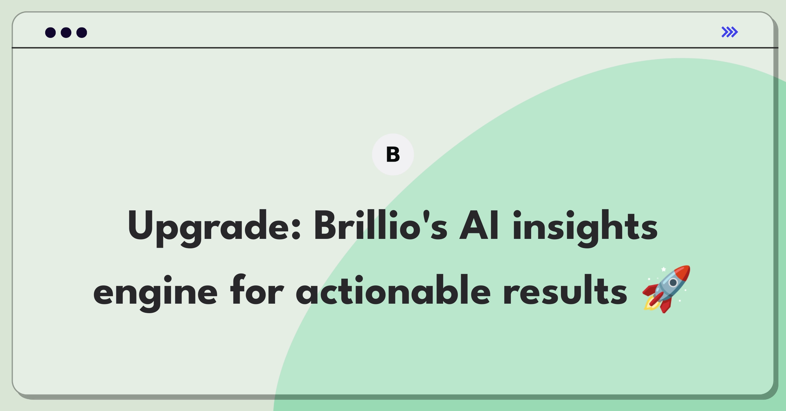This screenshot has width=786, height=411.
Task: Click the word for in second line
Action: 257,290
